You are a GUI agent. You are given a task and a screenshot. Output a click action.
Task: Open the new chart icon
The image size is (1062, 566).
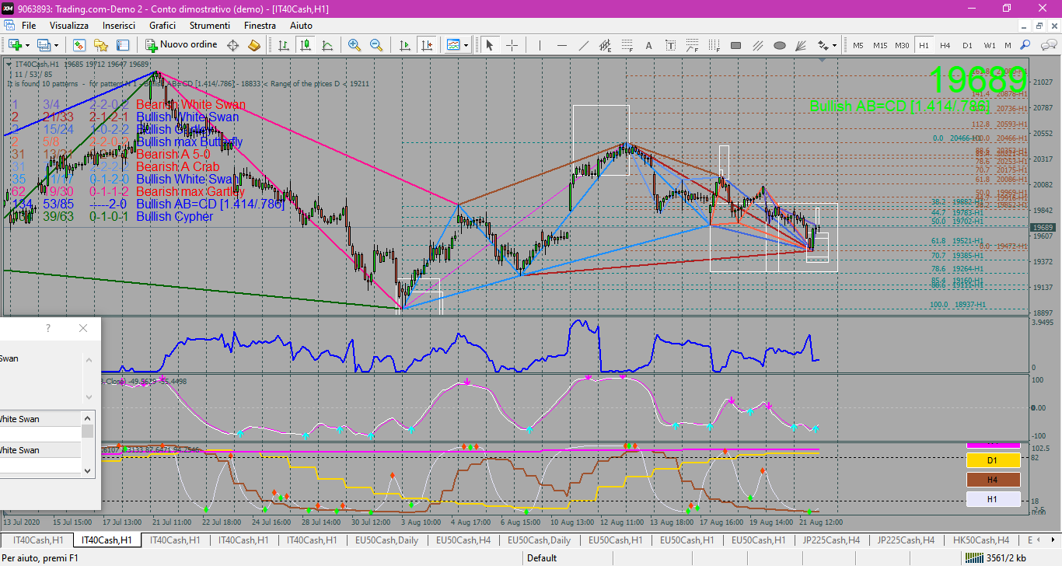tap(15, 45)
